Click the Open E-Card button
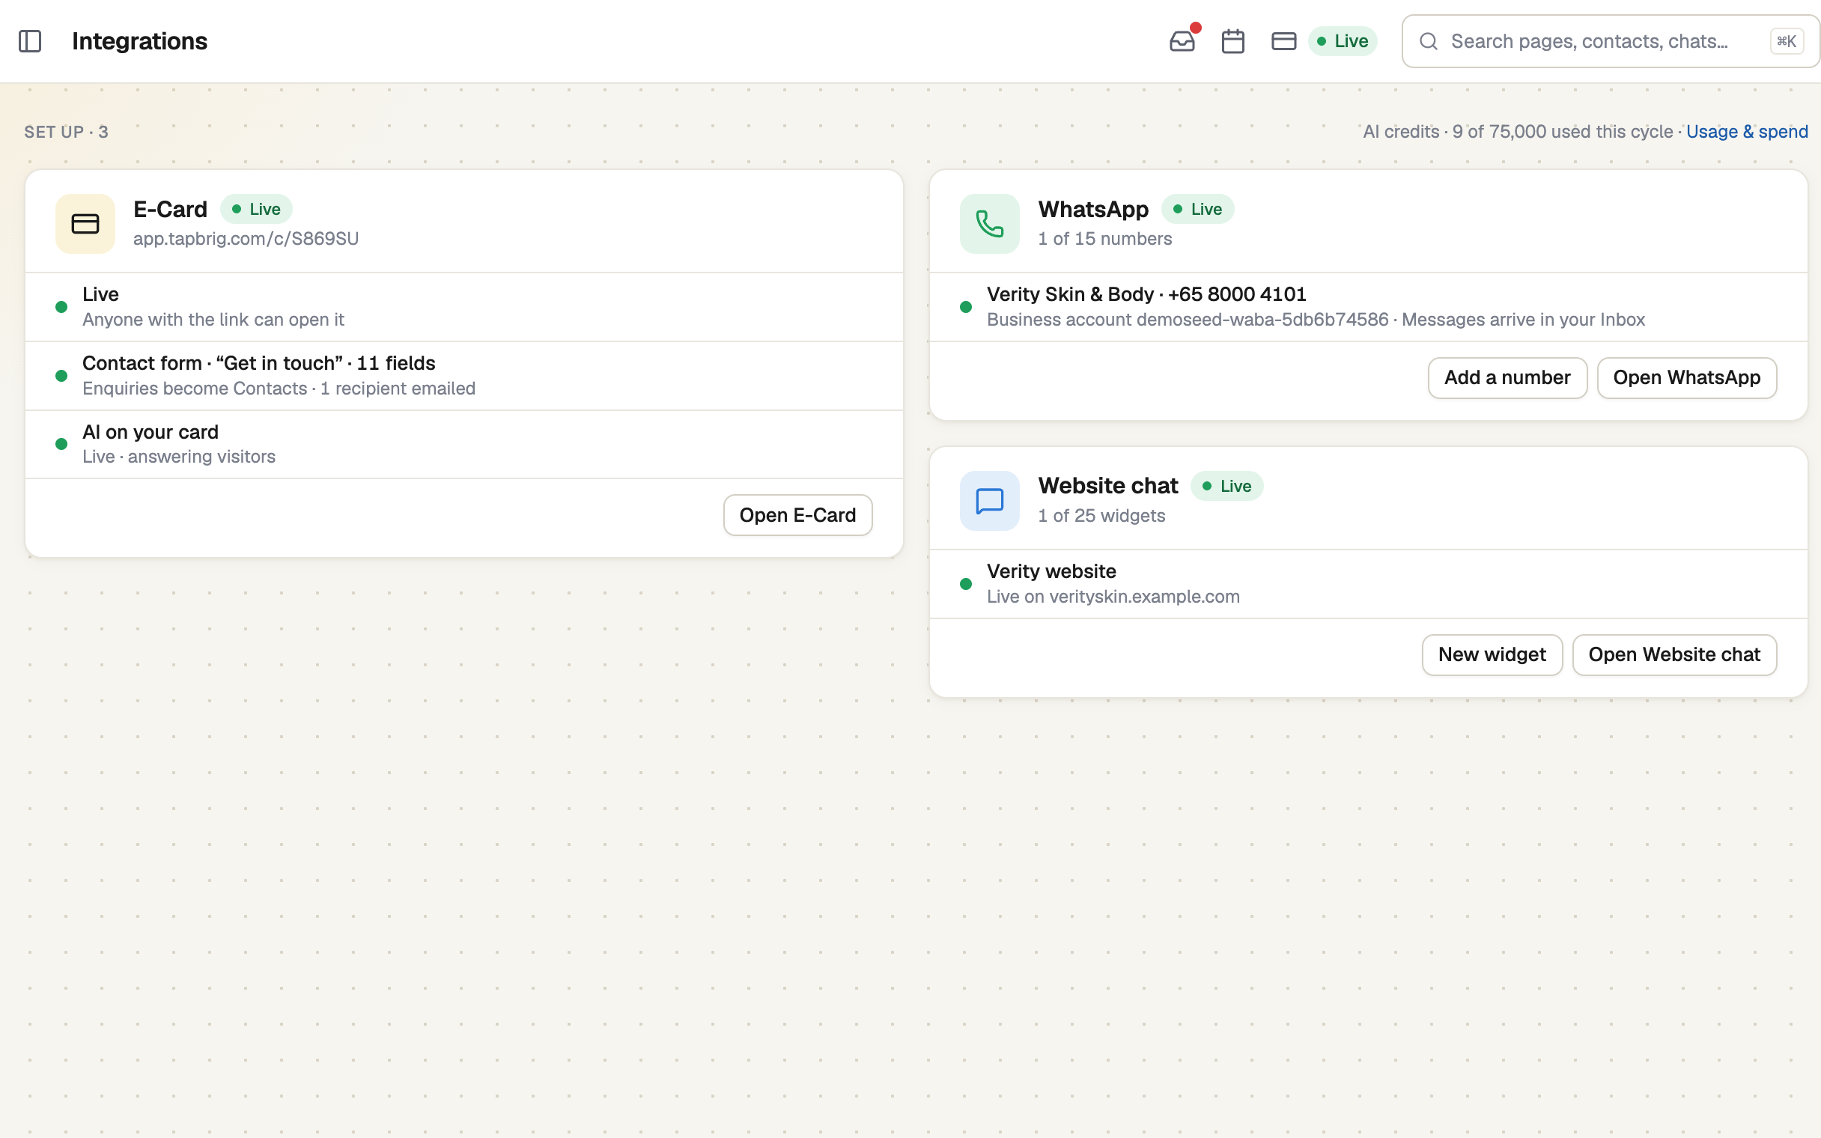This screenshot has height=1138, width=1821. tap(797, 515)
